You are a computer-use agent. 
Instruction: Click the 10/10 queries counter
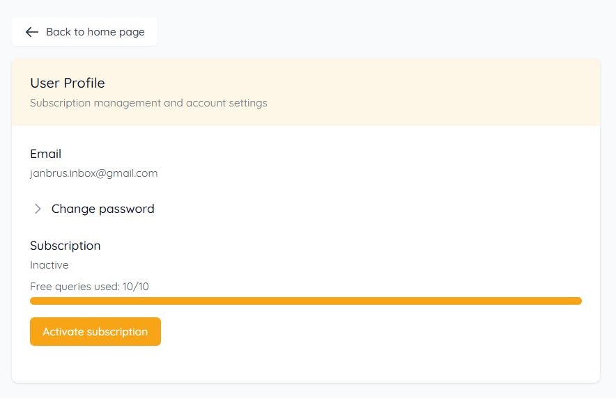tap(136, 287)
